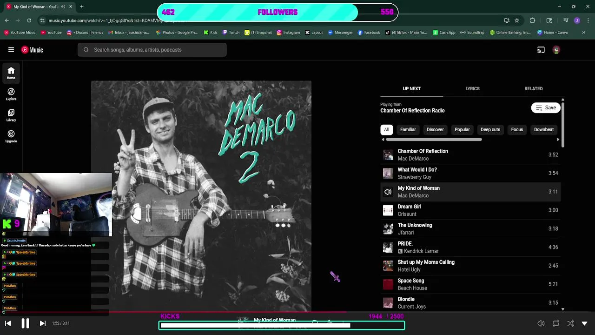Play PRIDE. by Kendrick Lamar
595x335 pixels.
470,247
